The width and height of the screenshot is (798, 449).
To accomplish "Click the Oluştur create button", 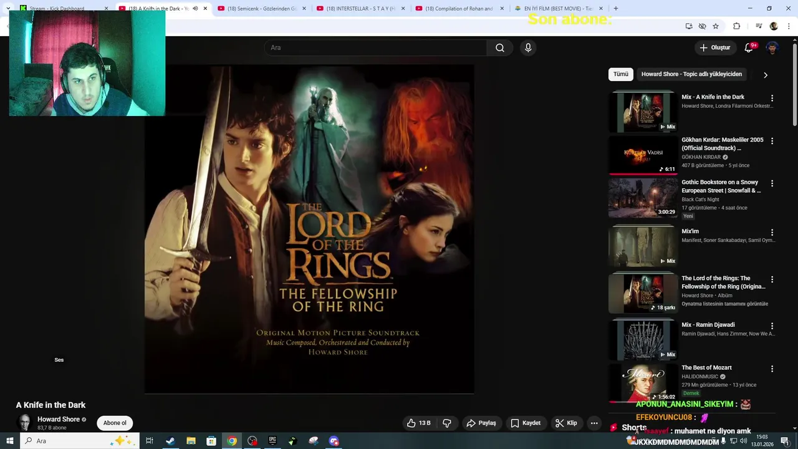I will pos(714,48).
